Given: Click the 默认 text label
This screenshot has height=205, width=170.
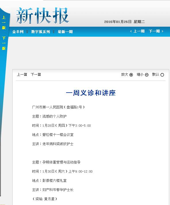Looking at the screenshot, I should [156, 75].
